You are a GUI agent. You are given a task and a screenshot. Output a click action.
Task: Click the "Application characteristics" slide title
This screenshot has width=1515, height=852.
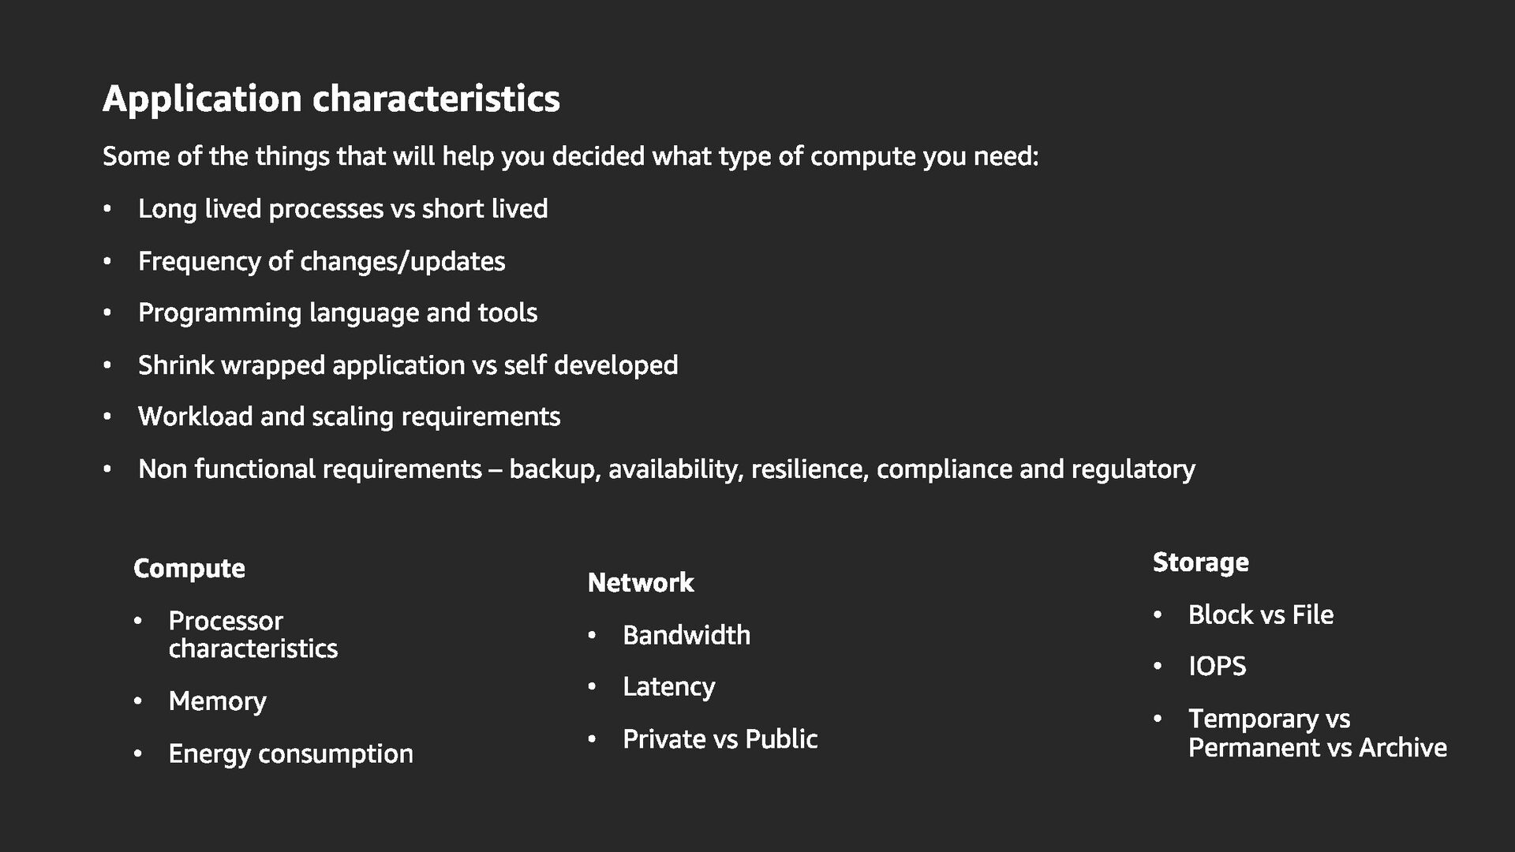pos(331,99)
